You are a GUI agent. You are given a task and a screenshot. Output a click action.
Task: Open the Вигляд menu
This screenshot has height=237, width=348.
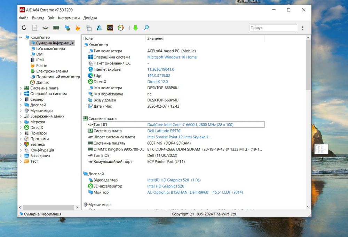[x=38, y=18]
